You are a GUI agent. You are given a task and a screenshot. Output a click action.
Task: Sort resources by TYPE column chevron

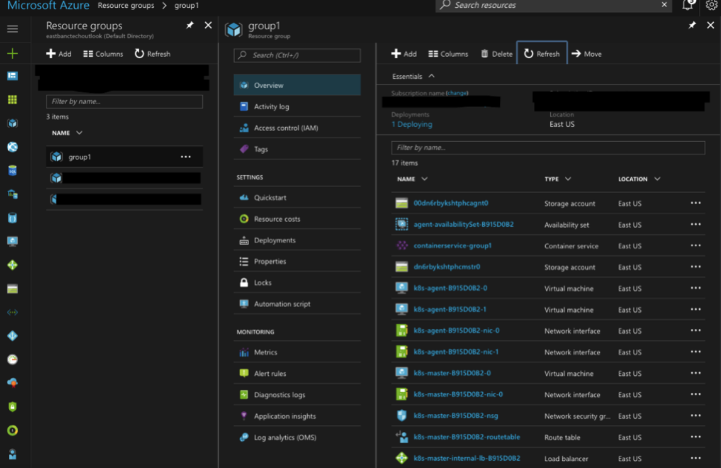568,179
